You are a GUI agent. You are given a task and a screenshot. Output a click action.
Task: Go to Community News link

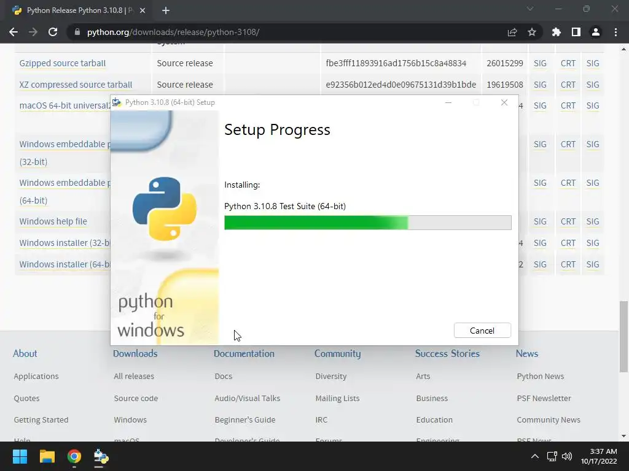549,419
